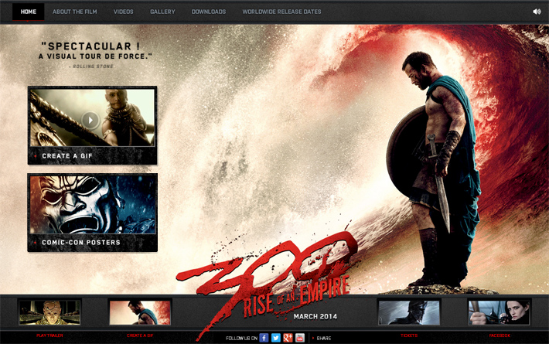The width and height of the screenshot is (549, 344).
Task: Go to the Home tab
Action: click(29, 12)
